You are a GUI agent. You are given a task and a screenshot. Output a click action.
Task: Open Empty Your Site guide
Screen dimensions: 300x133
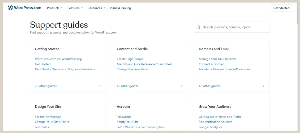(128, 122)
